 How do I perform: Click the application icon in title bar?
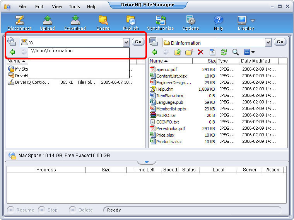pyautogui.click(x=7, y=7)
